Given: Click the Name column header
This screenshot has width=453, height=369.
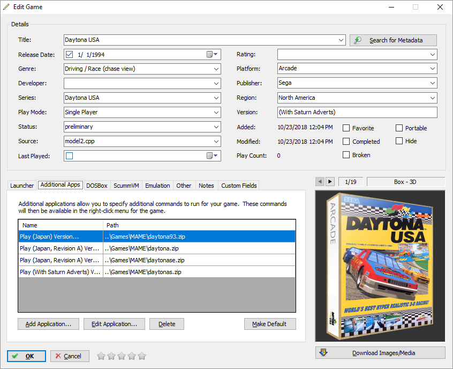Looking at the screenshot, I should click(x=61, y=225).
